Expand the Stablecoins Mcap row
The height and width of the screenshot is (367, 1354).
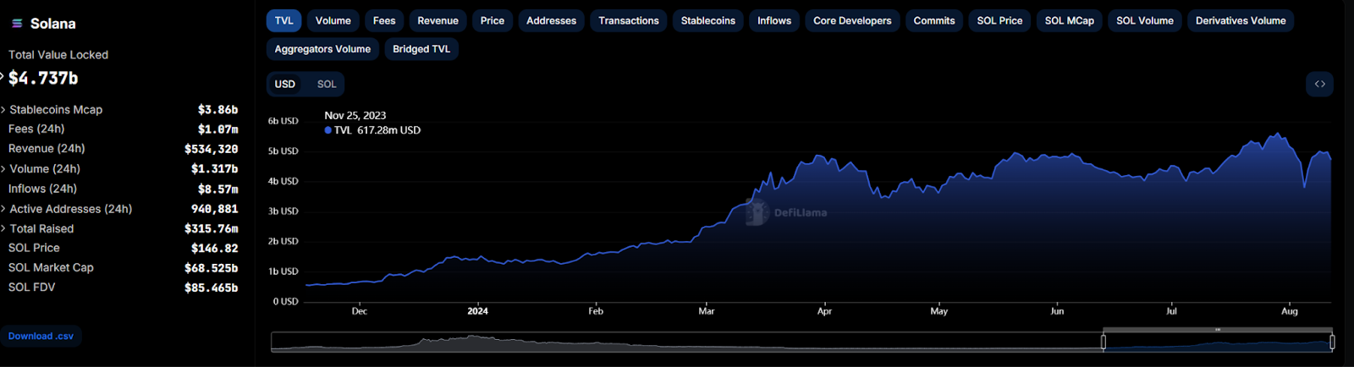[x=3, y=110]
